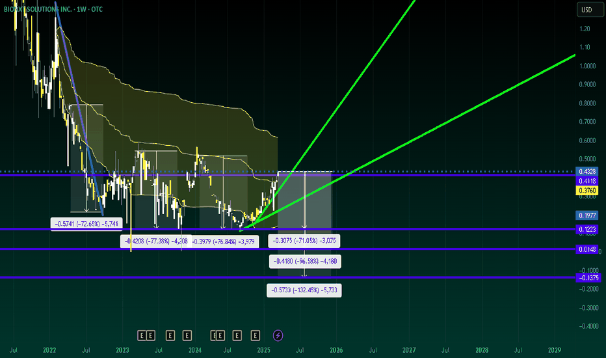Viewport: 606px width, 358px height.
Task: Select the 0.3760 yellow price label
Action: pyautogui.click(x=587, y=190)
